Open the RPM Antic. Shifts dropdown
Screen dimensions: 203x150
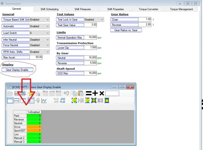pyautogui.click(x=40, y=52)
